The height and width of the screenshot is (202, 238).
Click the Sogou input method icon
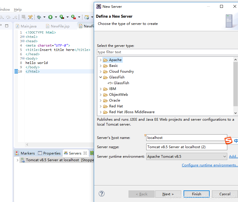[228, 140]
